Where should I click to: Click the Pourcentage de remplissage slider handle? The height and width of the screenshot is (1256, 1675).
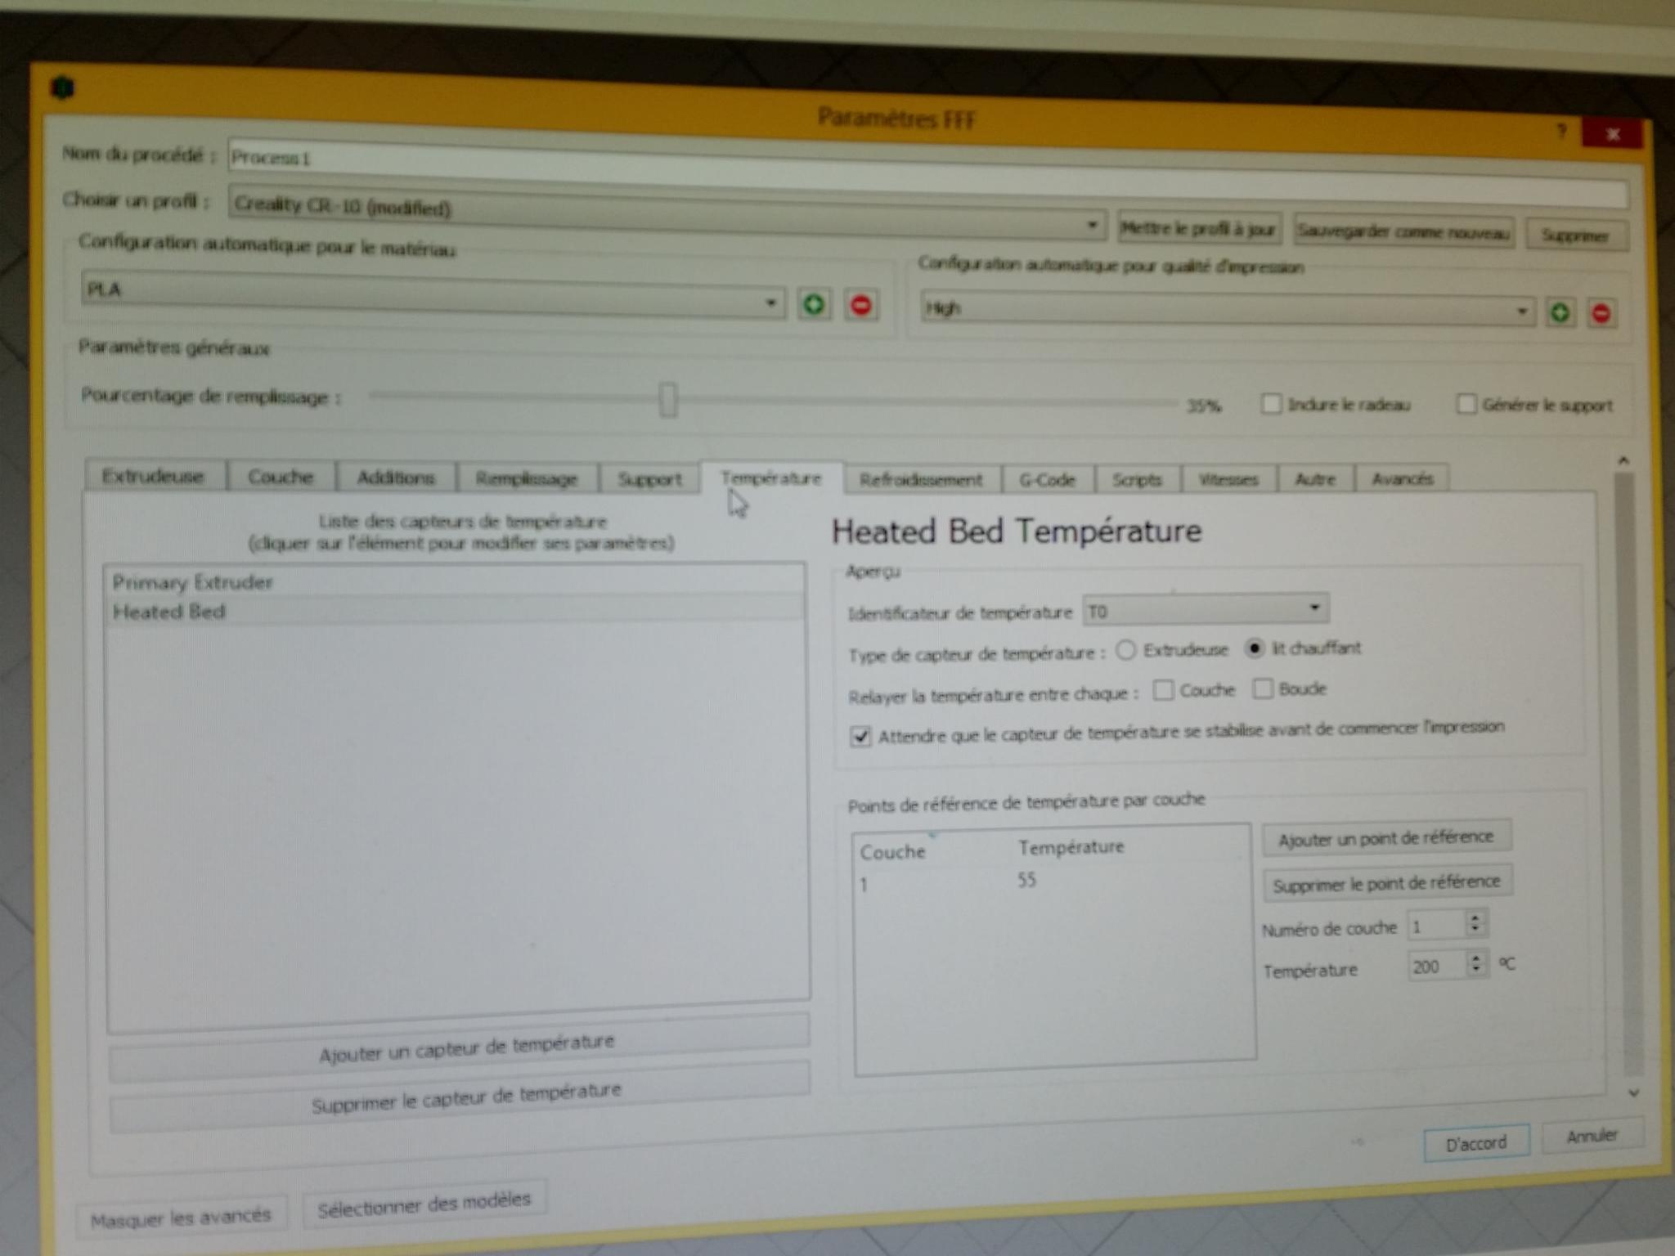668,400
